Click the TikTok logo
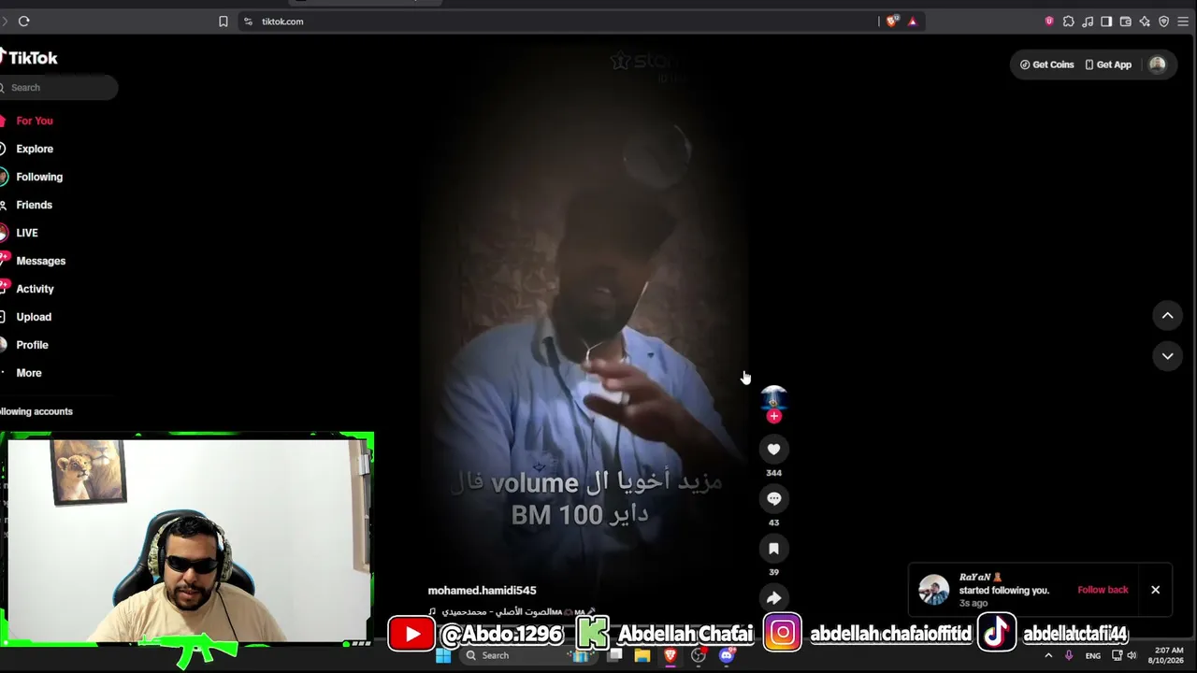1197x673 pixels. pos(29,57)
